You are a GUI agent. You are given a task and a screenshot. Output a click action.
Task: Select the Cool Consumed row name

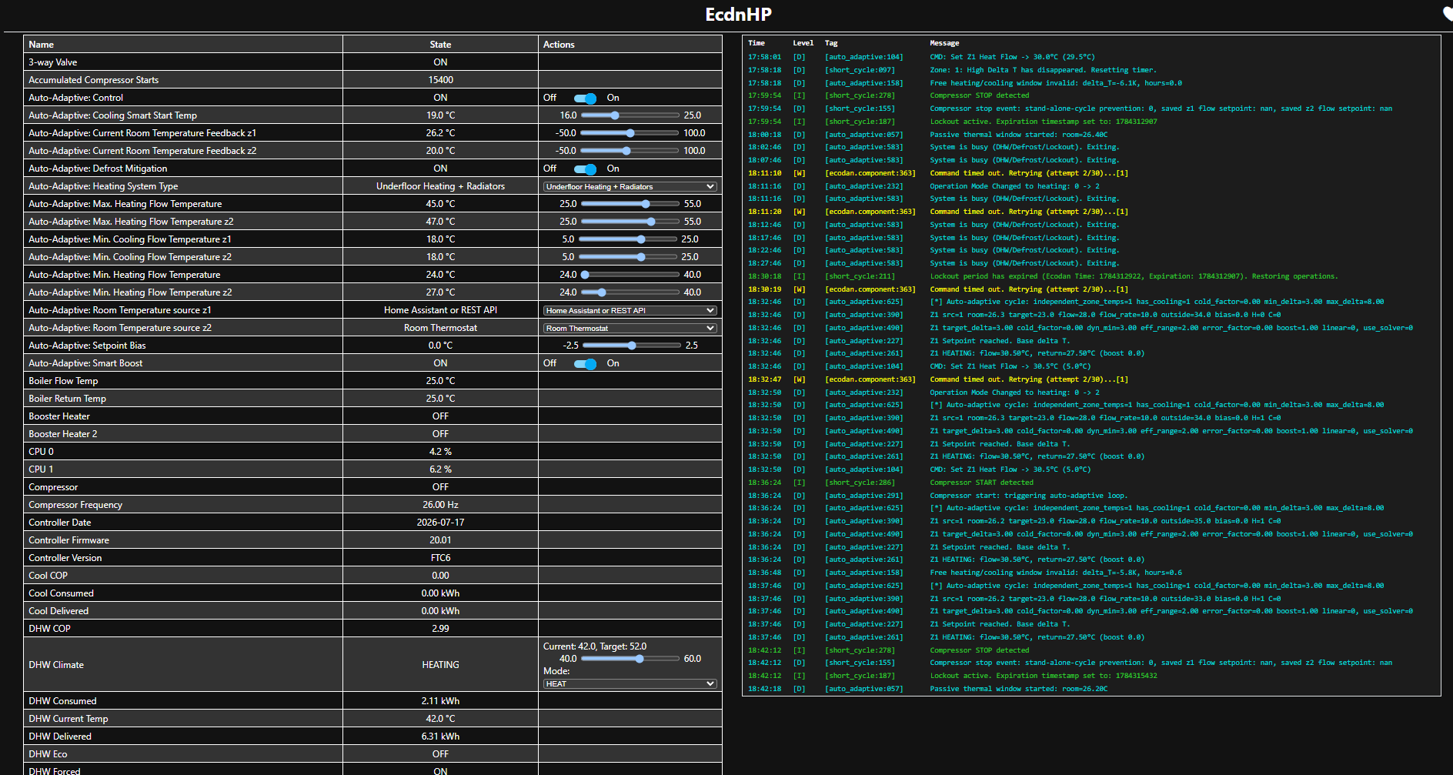click(61, 593)
